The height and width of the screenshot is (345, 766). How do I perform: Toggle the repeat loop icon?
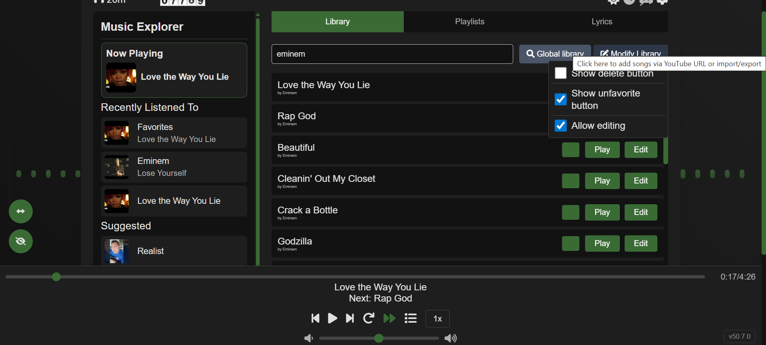(x=369, y=318)
